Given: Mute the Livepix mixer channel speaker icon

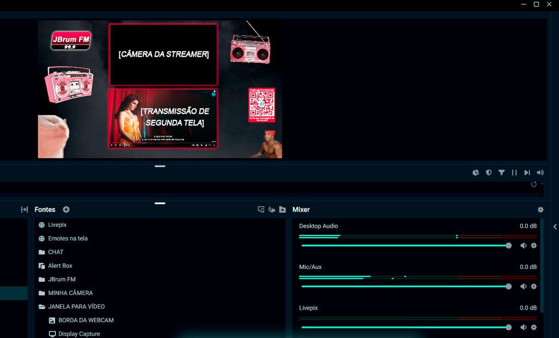Looking at the screenshot, I should [x=523, y=327].
